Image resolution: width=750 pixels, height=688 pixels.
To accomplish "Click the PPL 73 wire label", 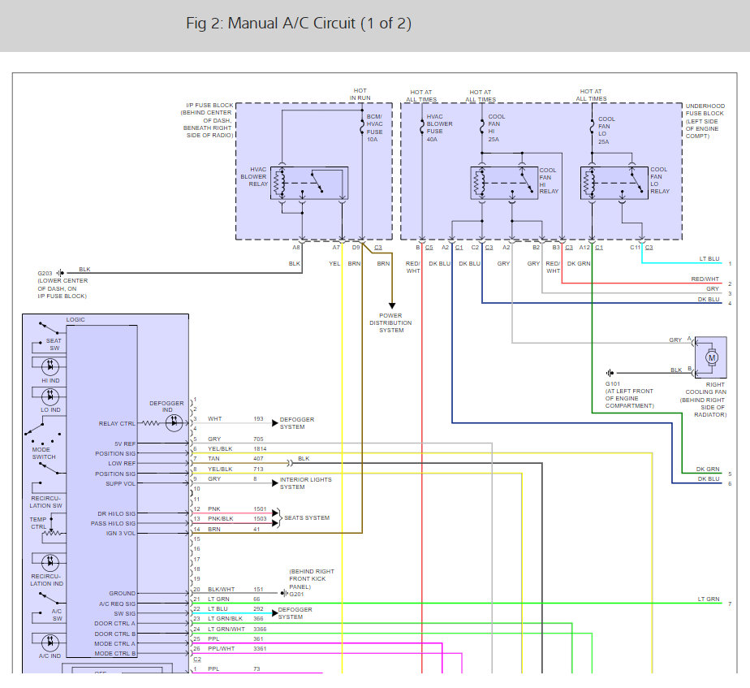I will click(x=234, y=669).
